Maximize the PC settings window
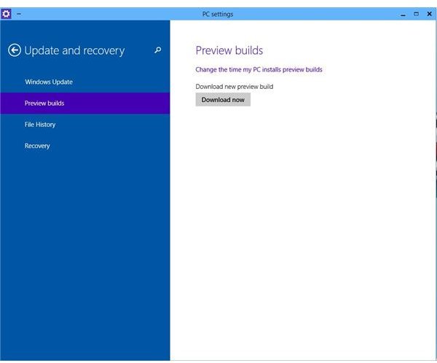Viewport: 437px width, 363px height. [416, 14]
